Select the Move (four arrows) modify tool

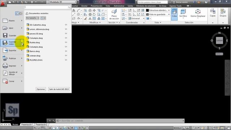94,10
